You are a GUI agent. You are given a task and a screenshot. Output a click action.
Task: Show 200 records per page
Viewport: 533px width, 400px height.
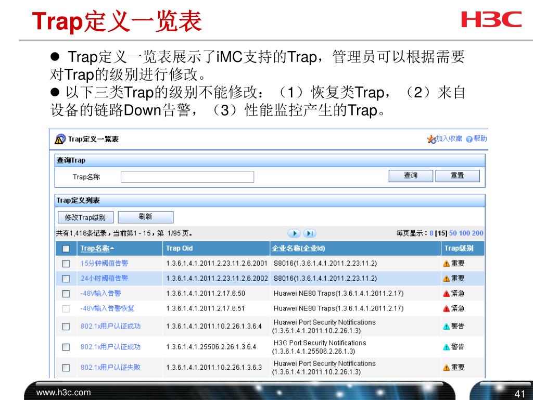(477, 233)
